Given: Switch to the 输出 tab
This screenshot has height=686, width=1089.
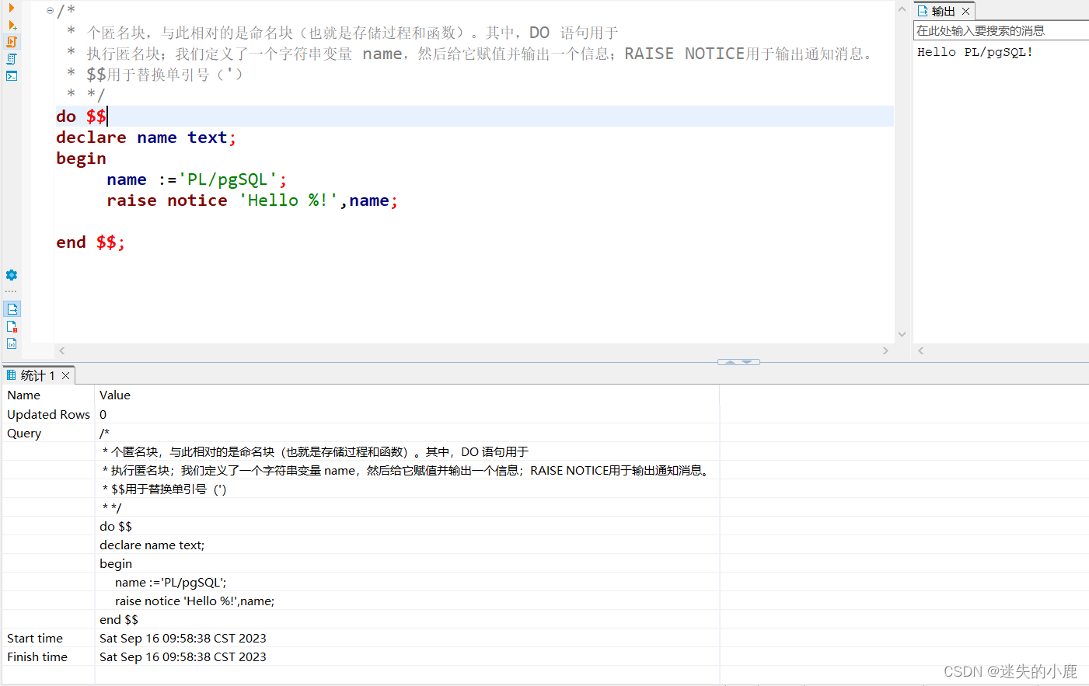Looking at the screenshot, I should pos(936,11).
